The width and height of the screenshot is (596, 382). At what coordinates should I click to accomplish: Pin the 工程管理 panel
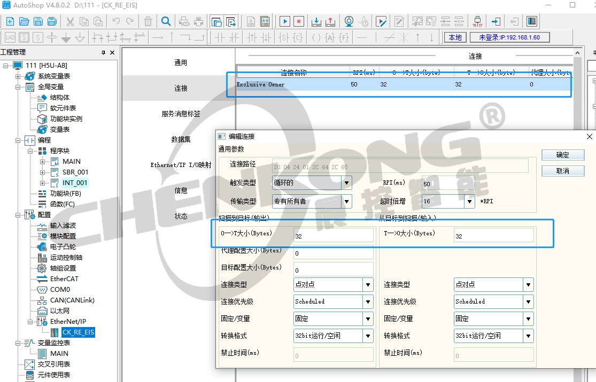tap(103, 52)
